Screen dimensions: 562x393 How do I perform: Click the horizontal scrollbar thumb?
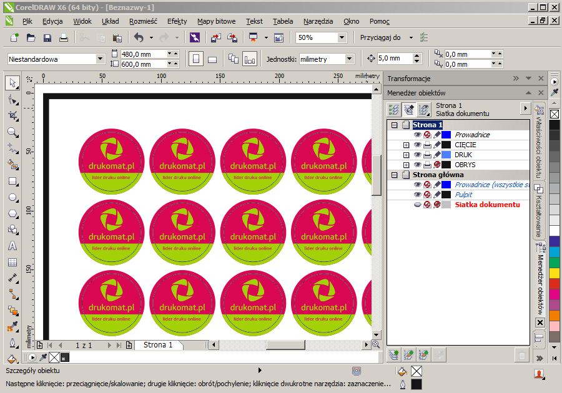pyautogui.click(x=285, y=345)
